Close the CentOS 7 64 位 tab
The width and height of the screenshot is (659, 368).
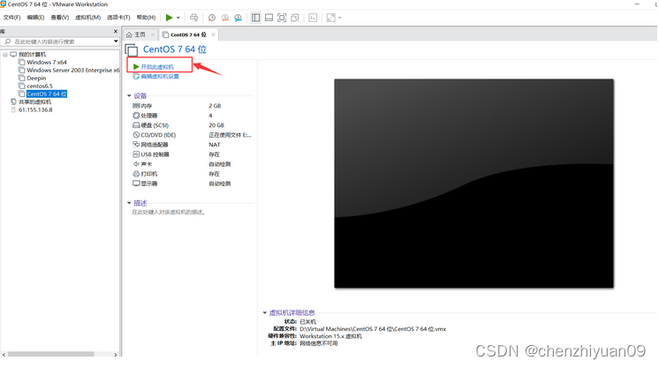pyautogui.click(x=213, y=34)
